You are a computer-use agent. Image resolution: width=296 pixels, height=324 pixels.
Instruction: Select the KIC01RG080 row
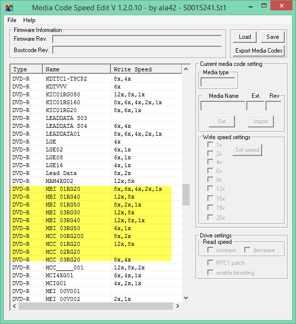point(96,94)
